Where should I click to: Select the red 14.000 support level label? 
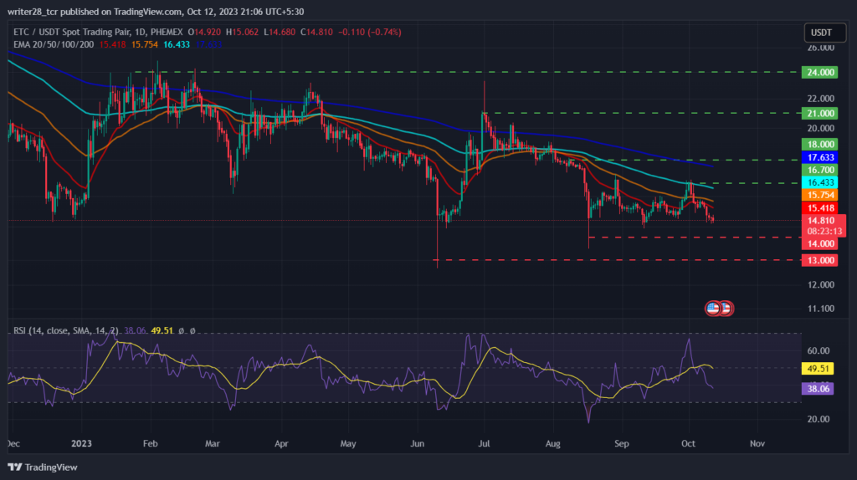[x=819, y=243]
